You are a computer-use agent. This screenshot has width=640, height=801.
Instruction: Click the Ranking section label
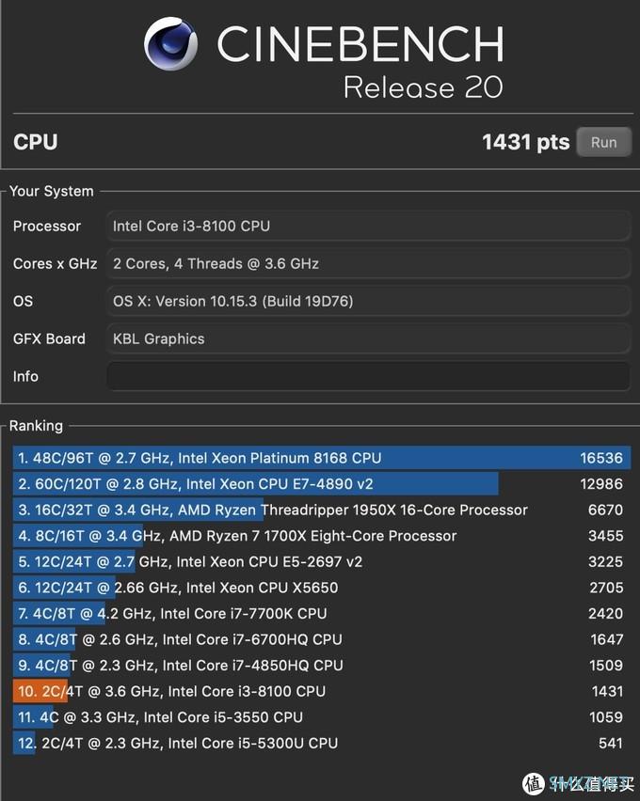36,426
